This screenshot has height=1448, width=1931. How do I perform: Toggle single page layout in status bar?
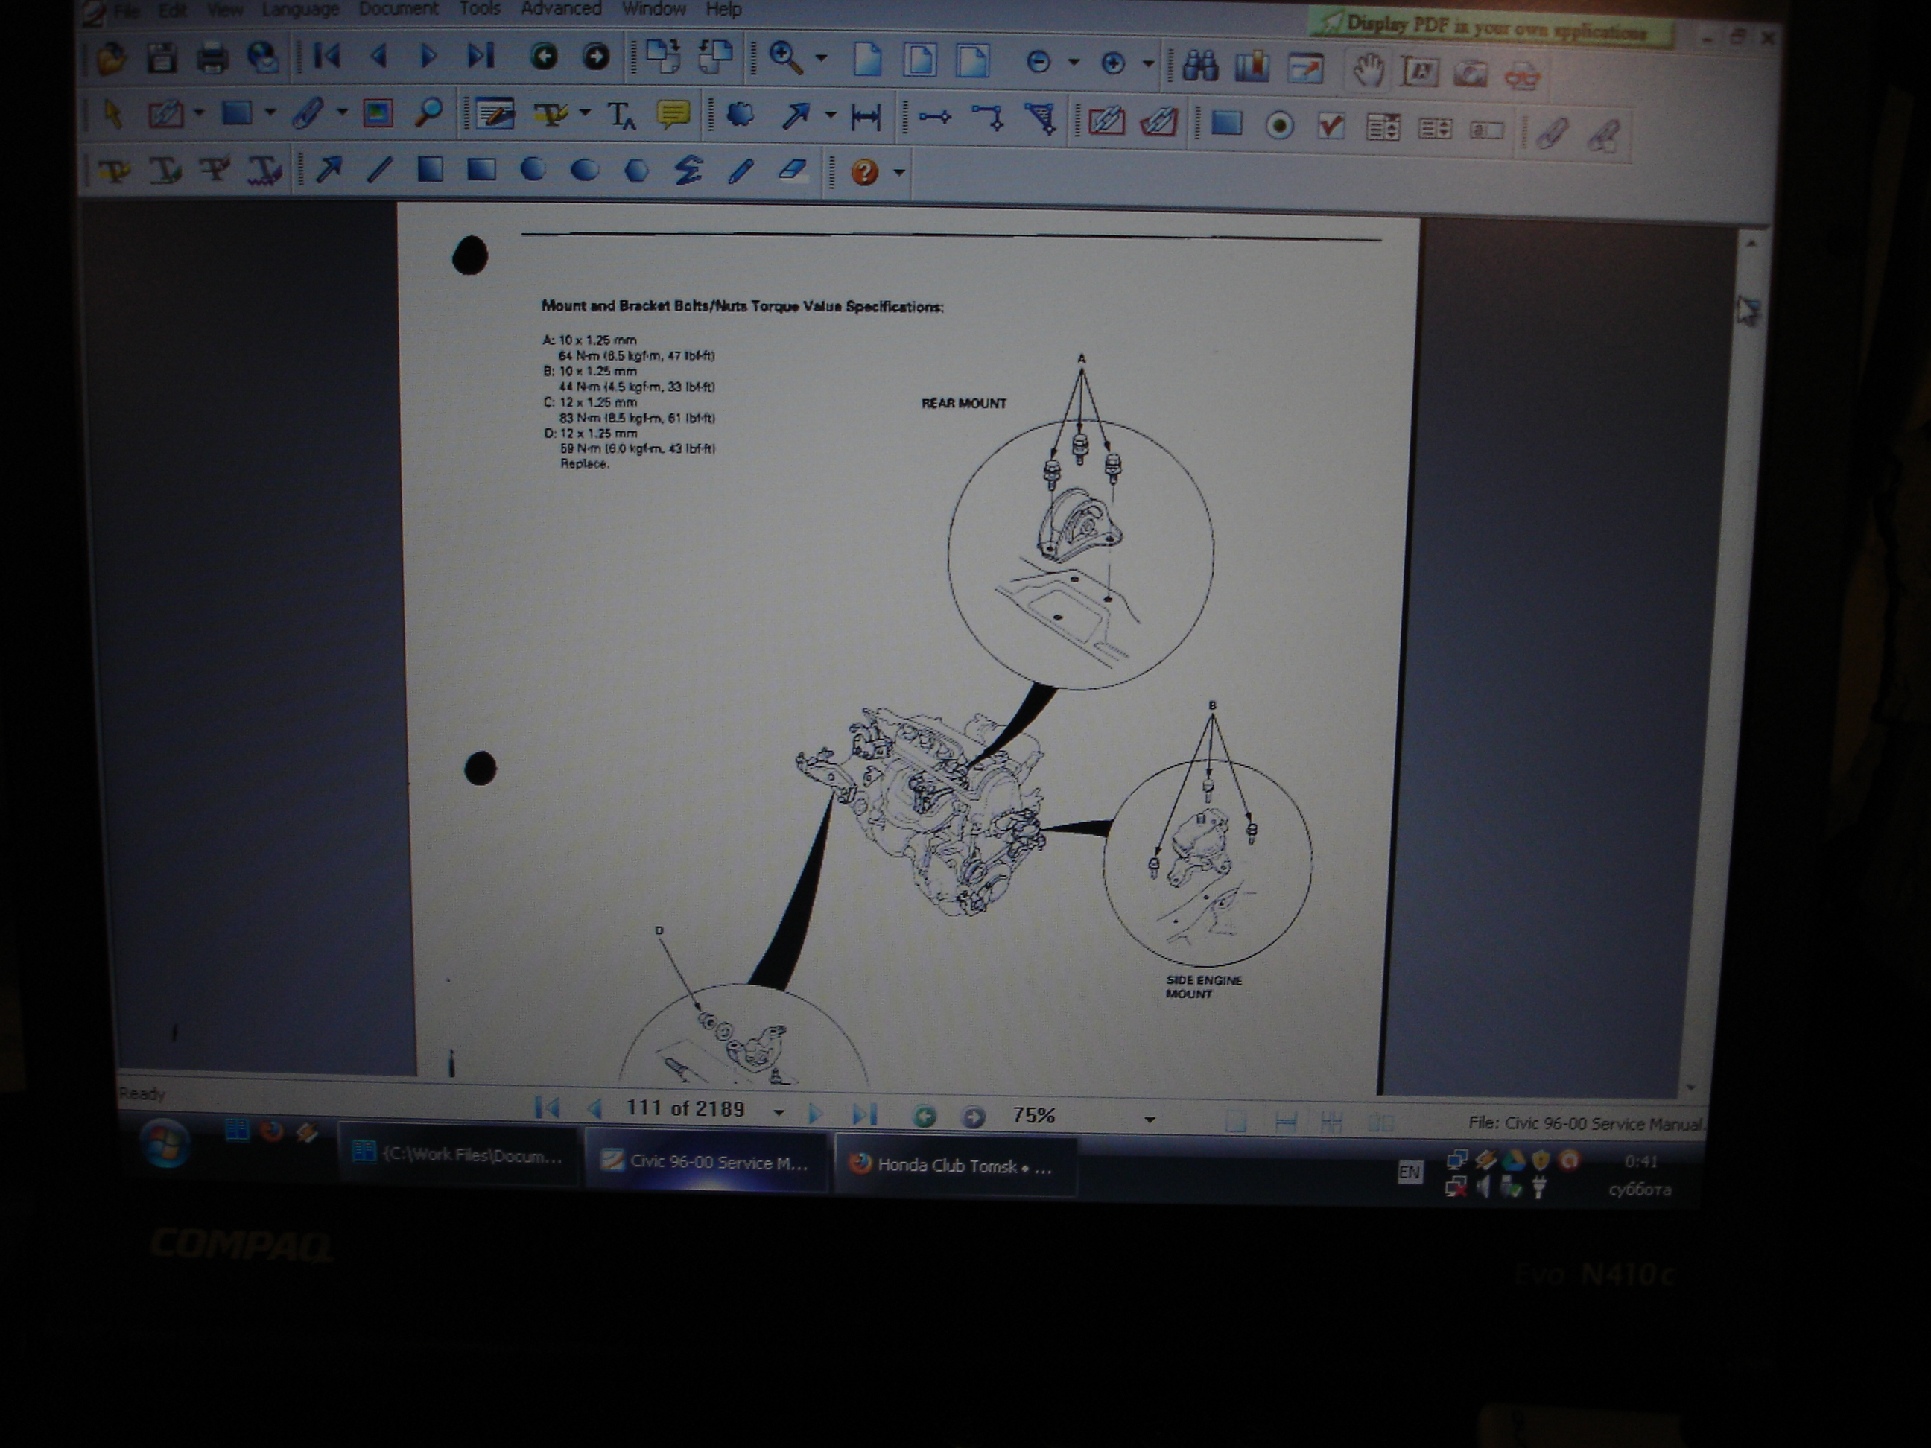1234,1121
